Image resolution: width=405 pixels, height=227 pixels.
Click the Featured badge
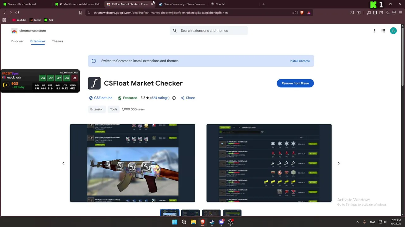coord(128,98)
